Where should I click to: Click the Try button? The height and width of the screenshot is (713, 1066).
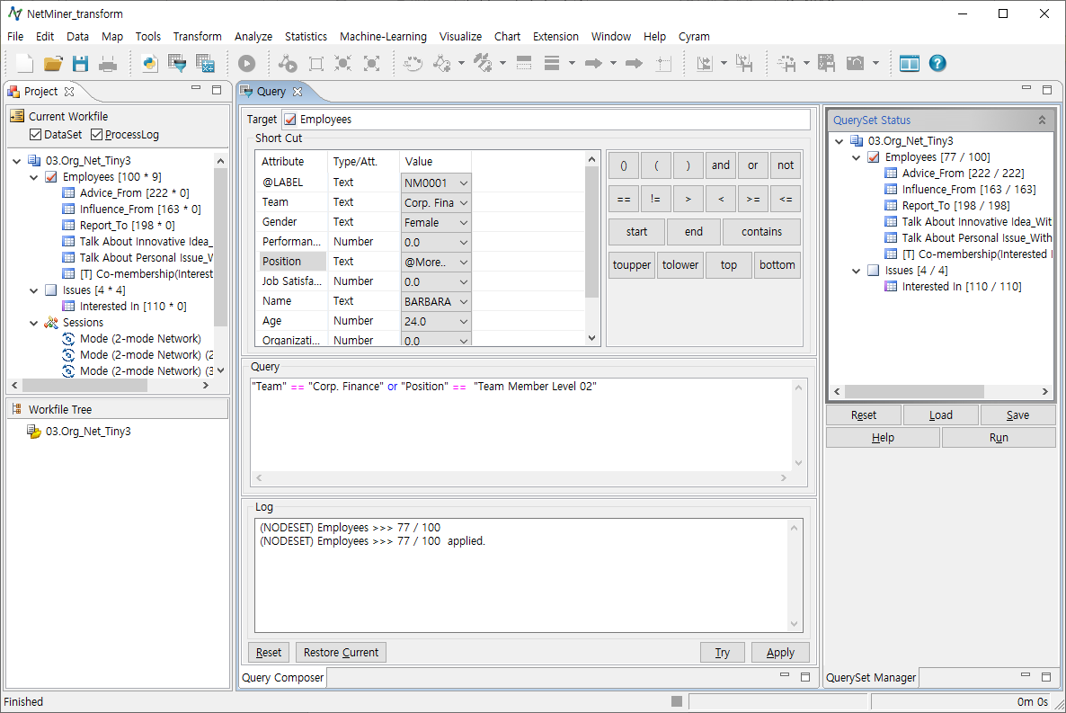(723, 653)
